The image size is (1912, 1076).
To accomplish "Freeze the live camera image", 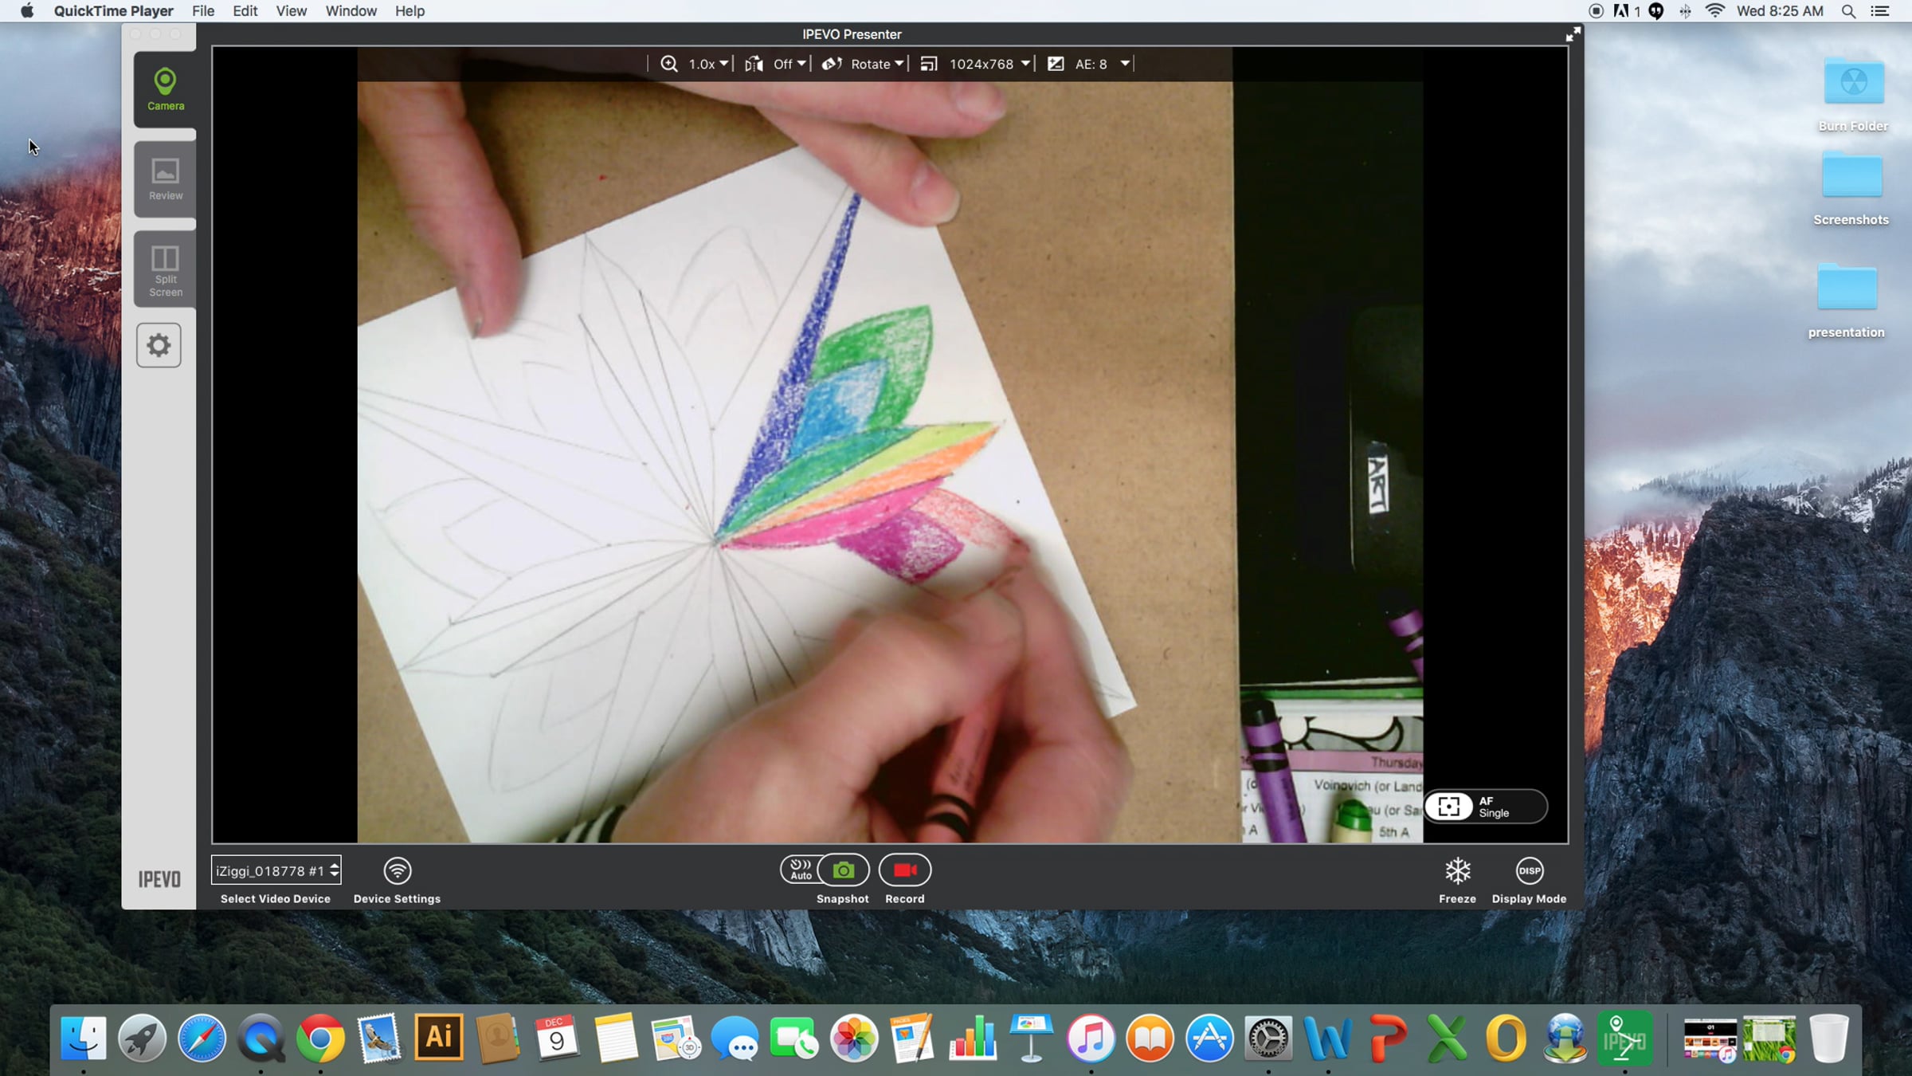I will [x=1457, y=870].
